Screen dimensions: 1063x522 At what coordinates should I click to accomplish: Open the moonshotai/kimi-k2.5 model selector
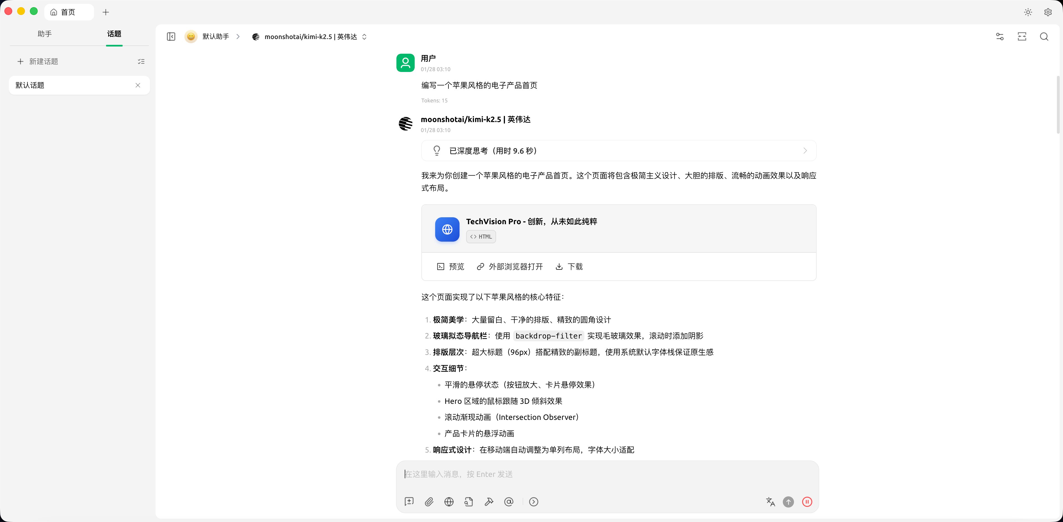pos(310,37)
